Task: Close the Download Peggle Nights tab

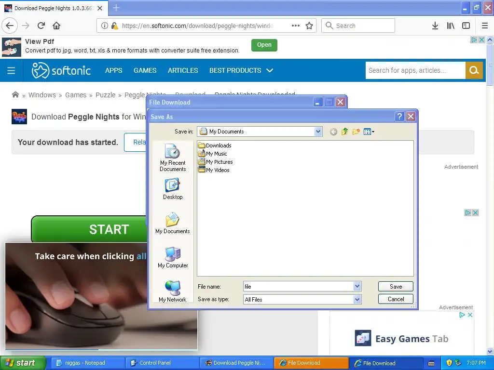Action: tap(100, 8)
